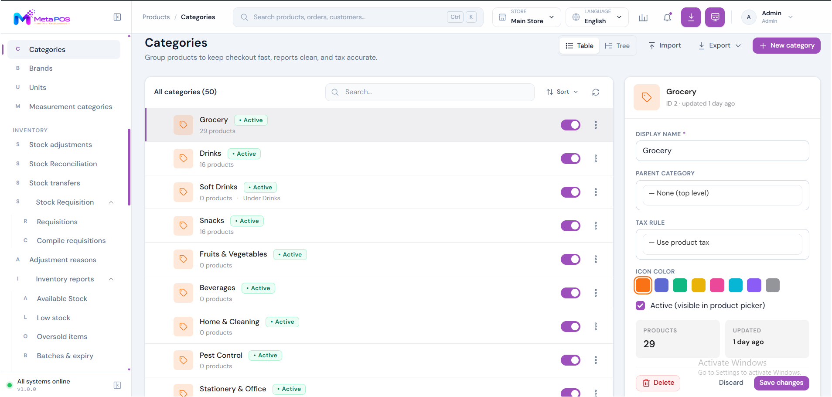Select the blue icon color swatch
The width and height of the screenshot is (832, 397).
pos(662,286)
